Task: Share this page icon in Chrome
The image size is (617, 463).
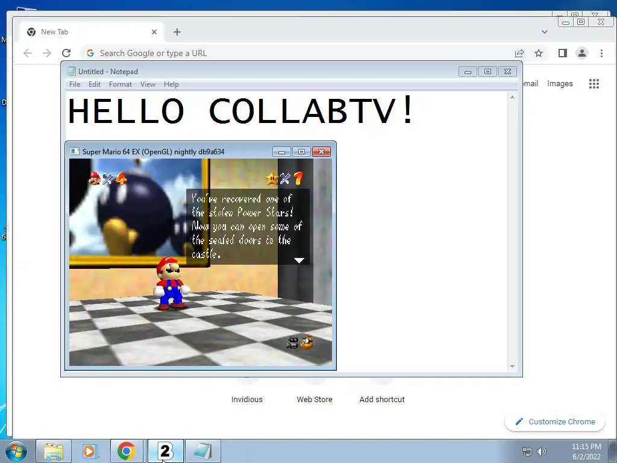Action: (519, 53)
